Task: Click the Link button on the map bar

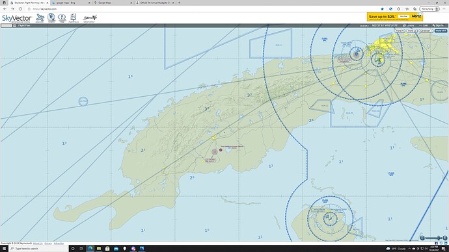Action: (x=424, y=25)
